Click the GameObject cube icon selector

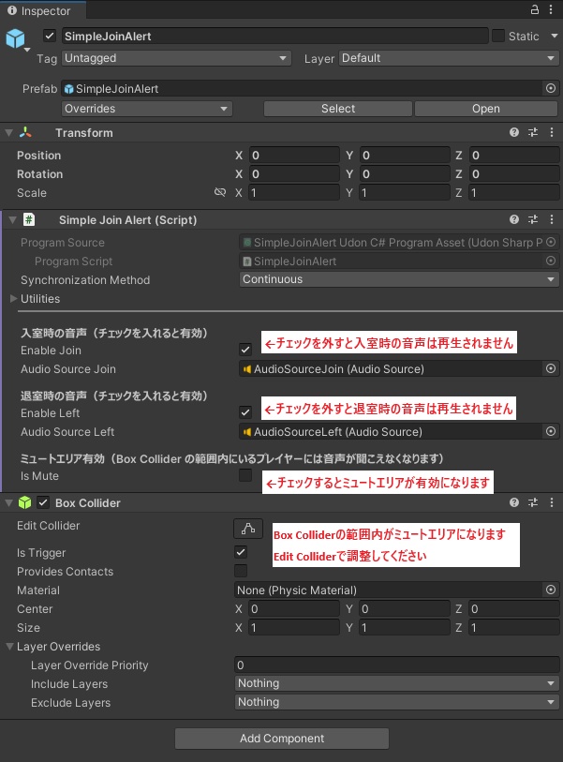(x=16, y=38)
